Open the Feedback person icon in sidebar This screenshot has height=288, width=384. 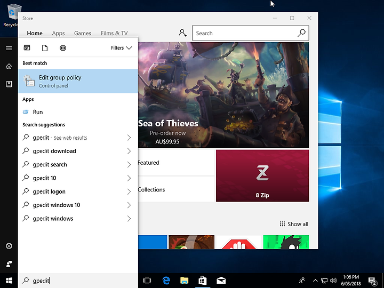pyautogui.click(x=9, y=264)
